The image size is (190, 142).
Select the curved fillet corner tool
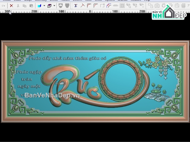pos(89,6)
